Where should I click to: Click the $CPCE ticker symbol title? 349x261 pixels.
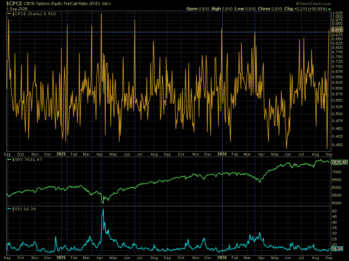[14, 3]
